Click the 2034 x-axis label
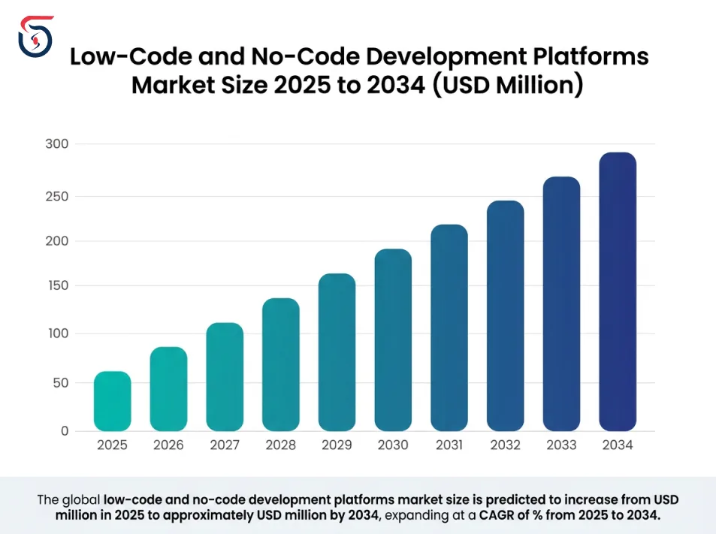Viewport: 716px width, 534px height. [618, 445]
